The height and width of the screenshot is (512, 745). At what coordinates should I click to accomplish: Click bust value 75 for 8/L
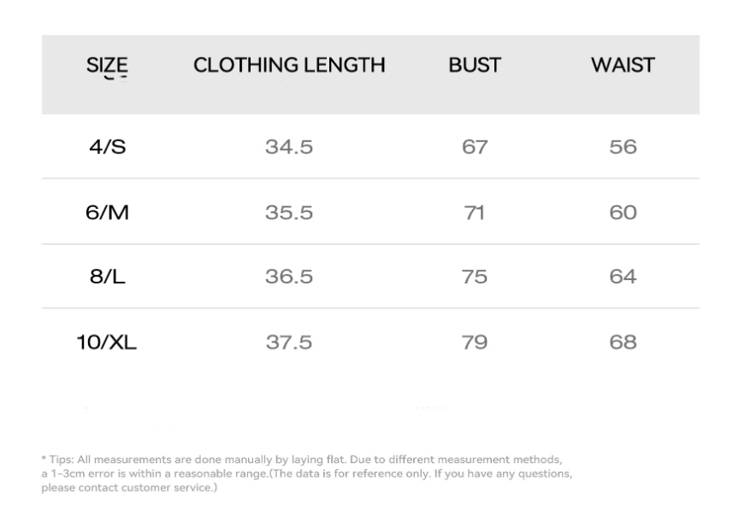pyautogui.click(x=474, y=277)
